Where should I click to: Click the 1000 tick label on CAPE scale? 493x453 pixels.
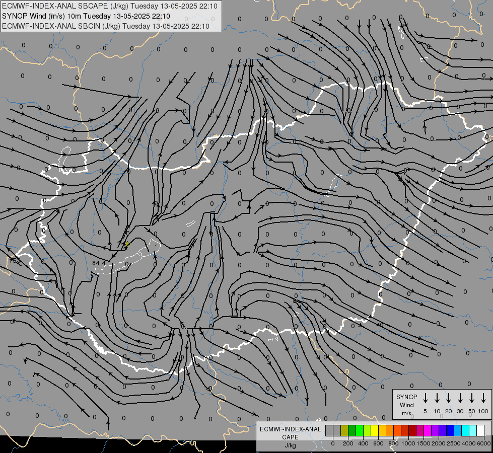pos(408,443)
